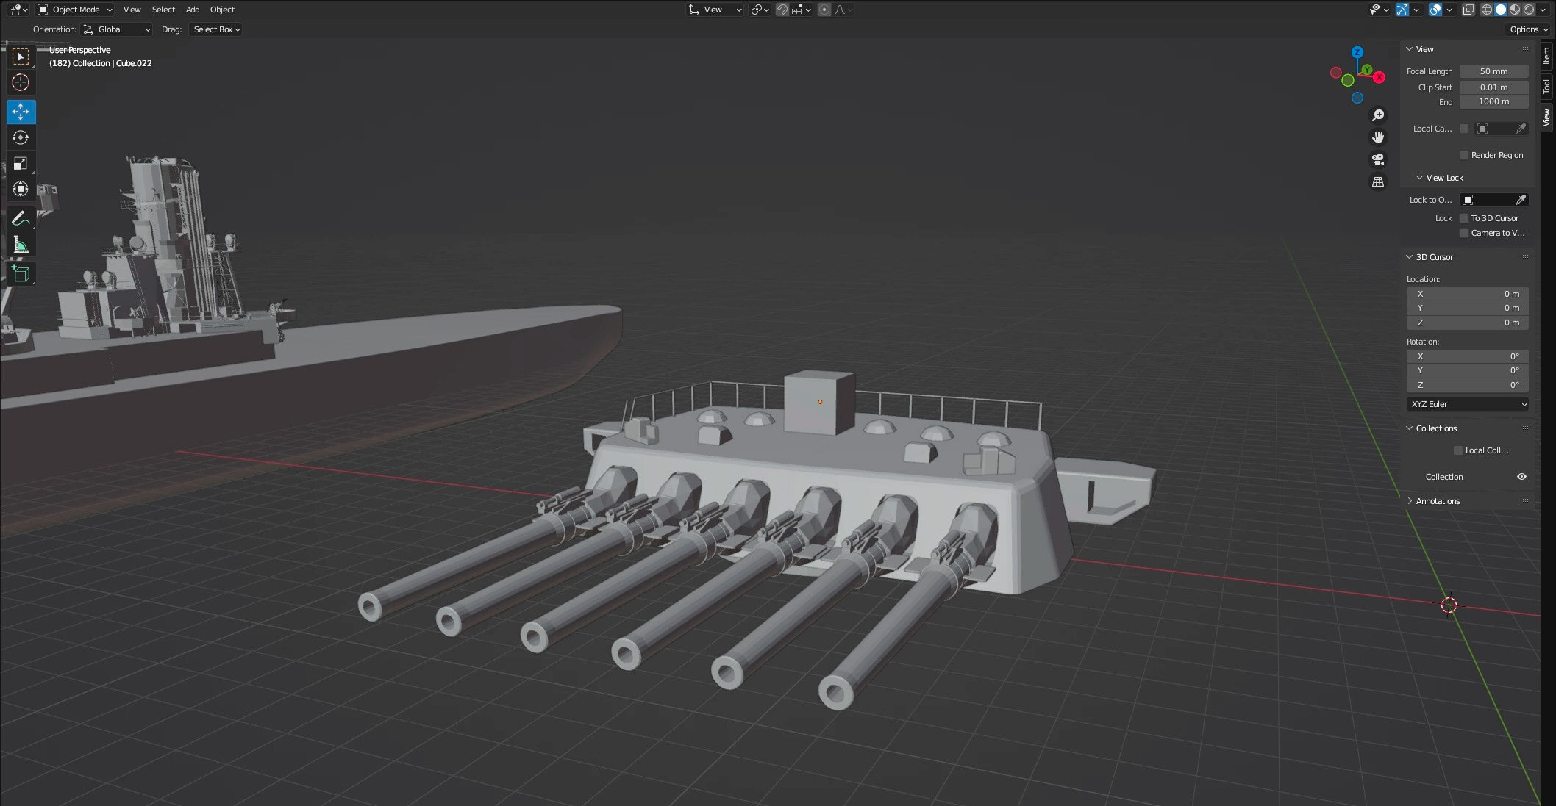Open the editor type menu icon

pyautogui.click(x=18, y=10)
